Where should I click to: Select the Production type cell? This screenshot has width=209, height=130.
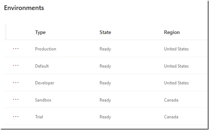45,49
